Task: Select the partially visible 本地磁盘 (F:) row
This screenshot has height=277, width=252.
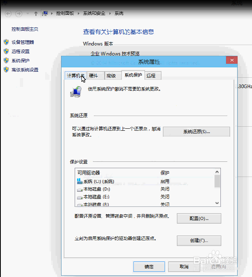Action: point(145,204)
